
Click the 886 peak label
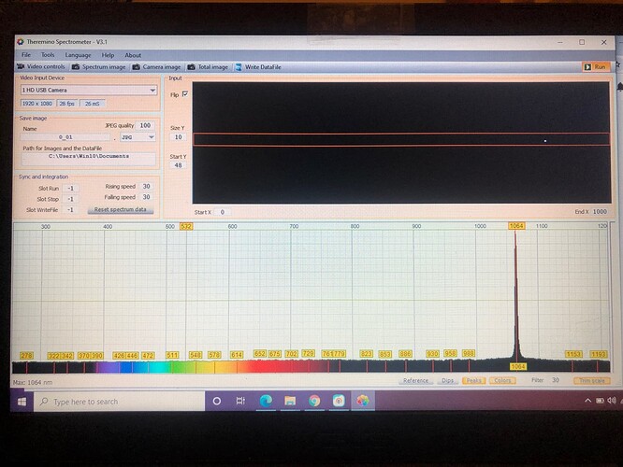(x=405, y=354)
